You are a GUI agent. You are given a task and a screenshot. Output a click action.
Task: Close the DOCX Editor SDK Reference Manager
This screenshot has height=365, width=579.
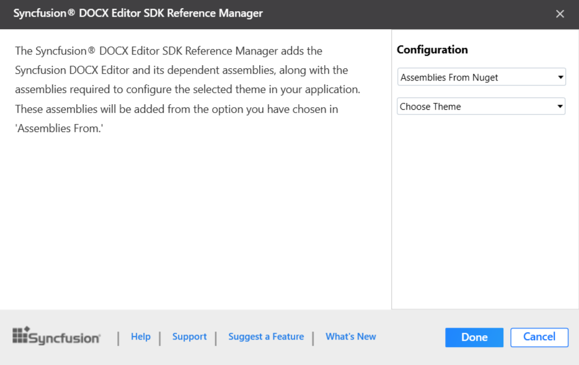pyautogui.click(x=560, y=13)
